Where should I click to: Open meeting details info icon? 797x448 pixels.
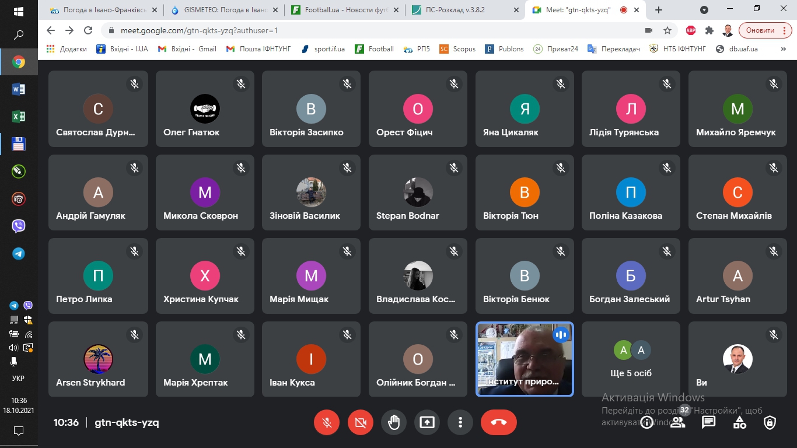646,422
